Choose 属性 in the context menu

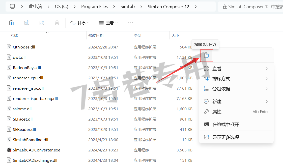coord(236,112)
